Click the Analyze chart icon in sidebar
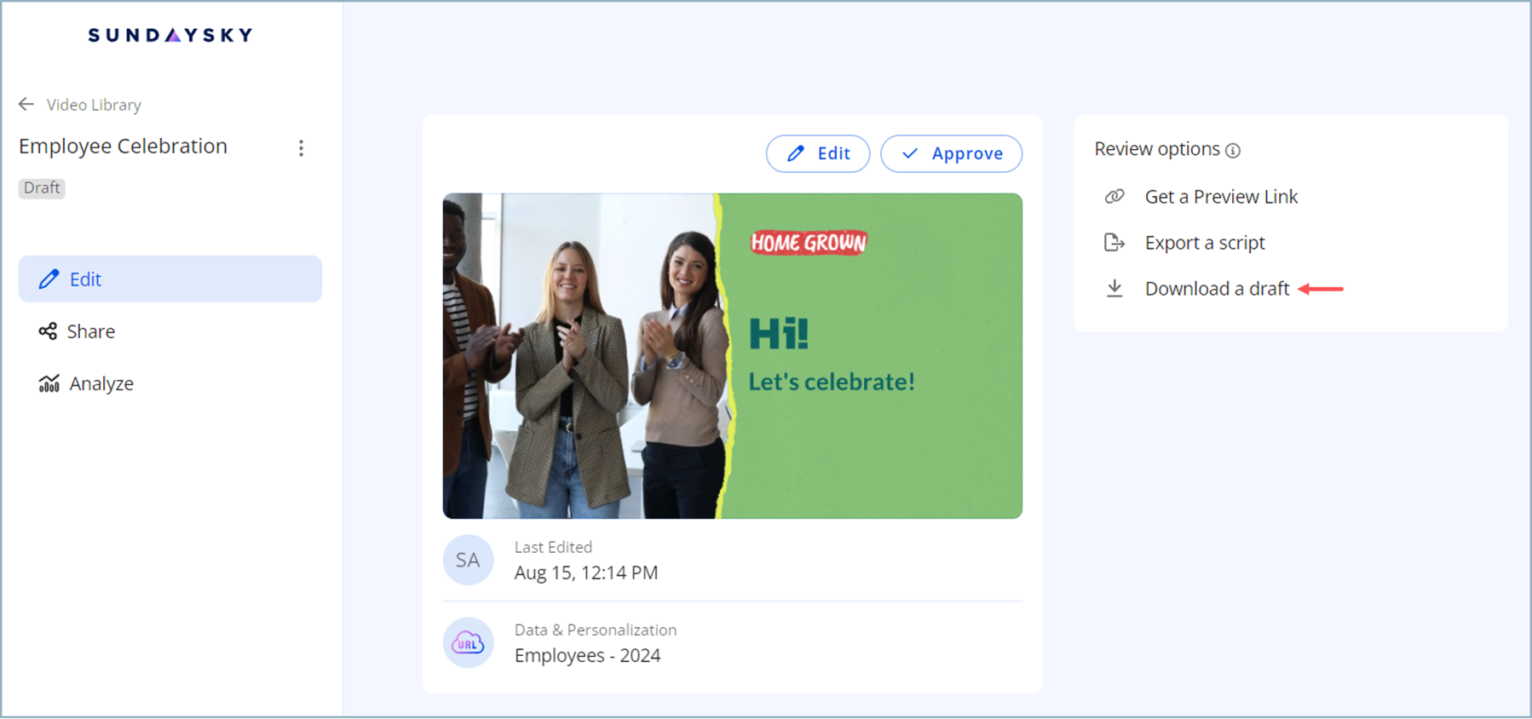Image resolution: width=1532 pixels, height=719 pixels. click(49, 383)
